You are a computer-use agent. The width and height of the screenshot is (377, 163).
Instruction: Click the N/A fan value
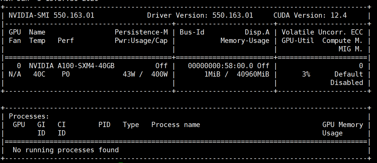(15, 74)
